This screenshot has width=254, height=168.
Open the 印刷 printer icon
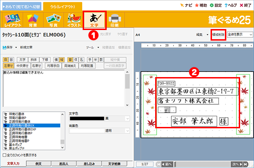(115, 20)
